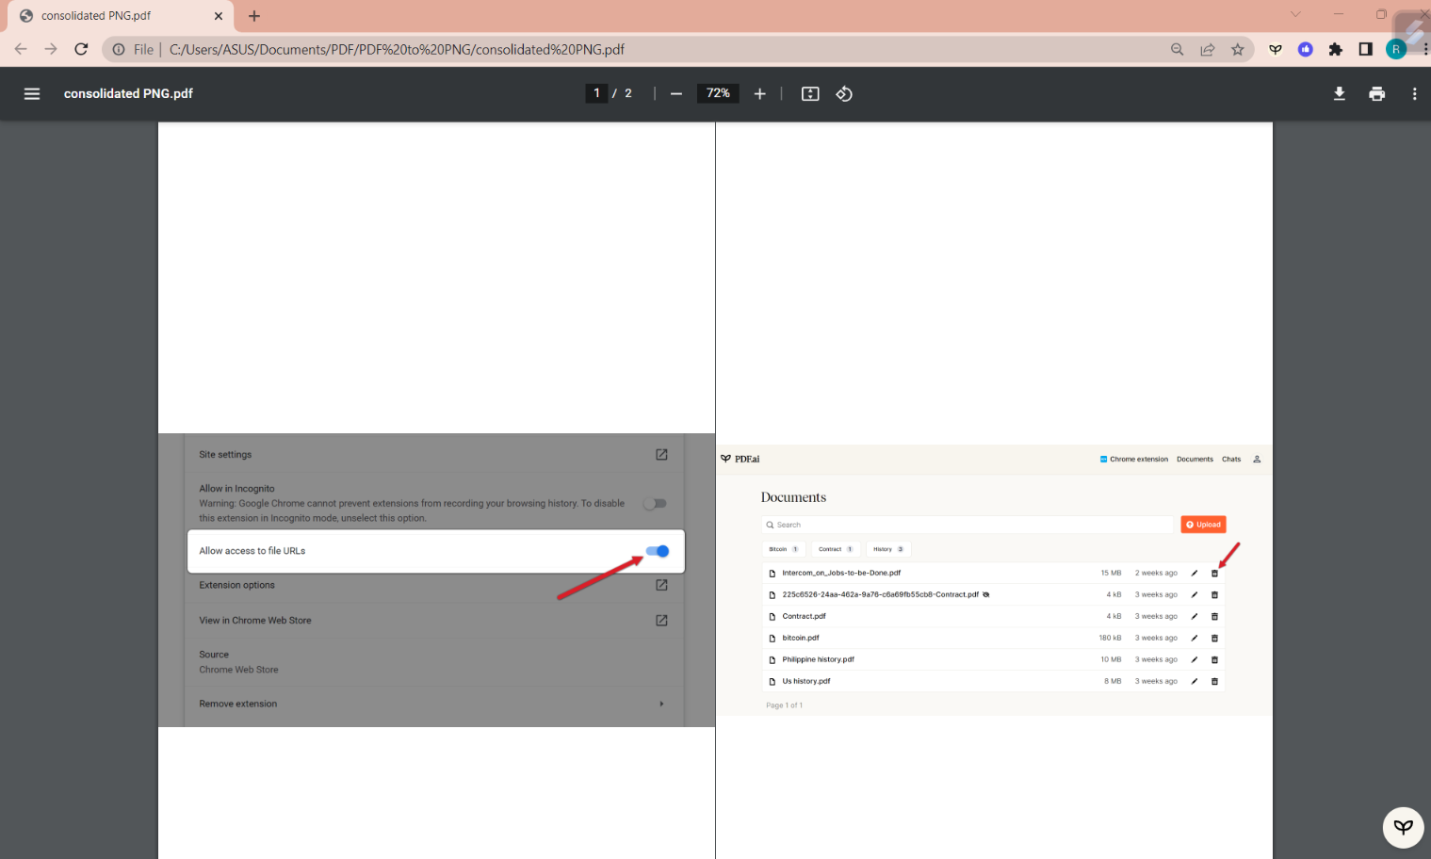
Task: Click the PDF.ai floating button
Action: pyautogui.click(x=1403, y=827)
